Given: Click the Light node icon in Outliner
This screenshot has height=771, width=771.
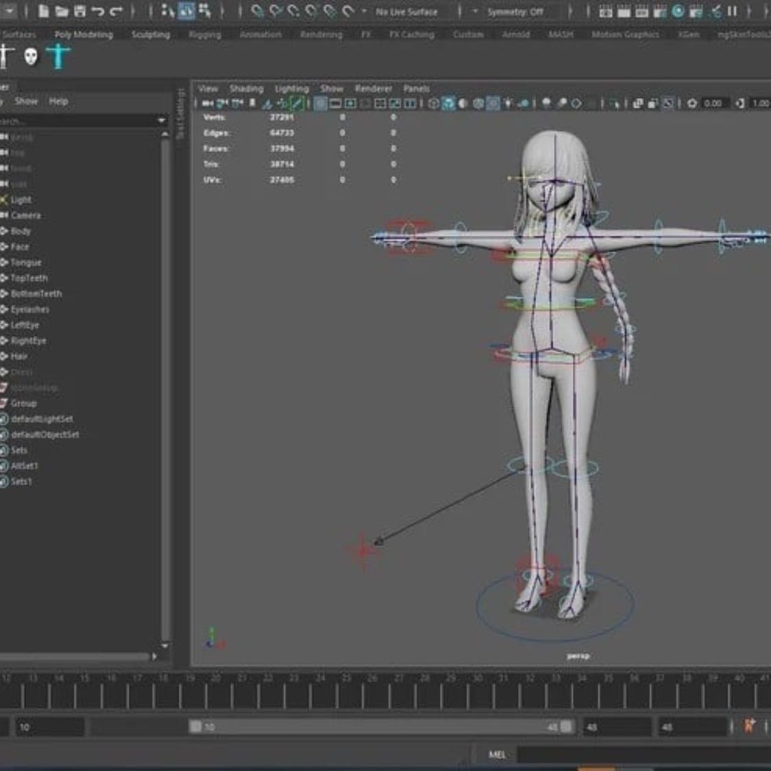Looking at the screenshot, I should pyautogui.click(x=4, y=199).
